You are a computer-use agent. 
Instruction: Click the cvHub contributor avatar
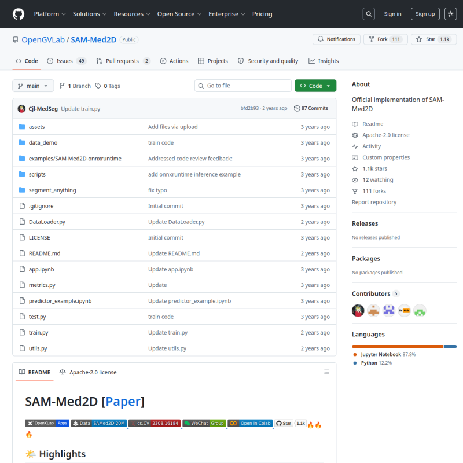tap(404, 311)
